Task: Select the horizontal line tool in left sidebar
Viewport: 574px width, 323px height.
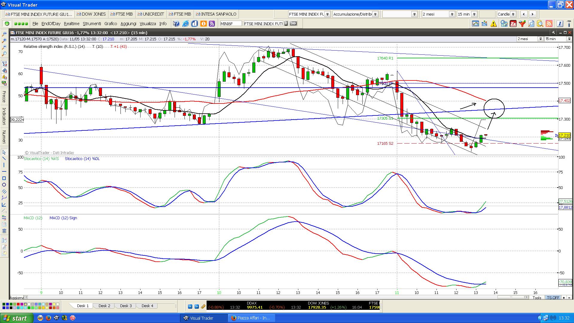Action: coord(4,172)
